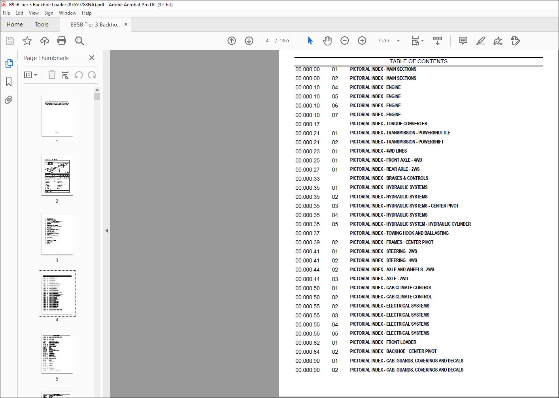Close the Page Thumbnails panel

tap(92, 58)
